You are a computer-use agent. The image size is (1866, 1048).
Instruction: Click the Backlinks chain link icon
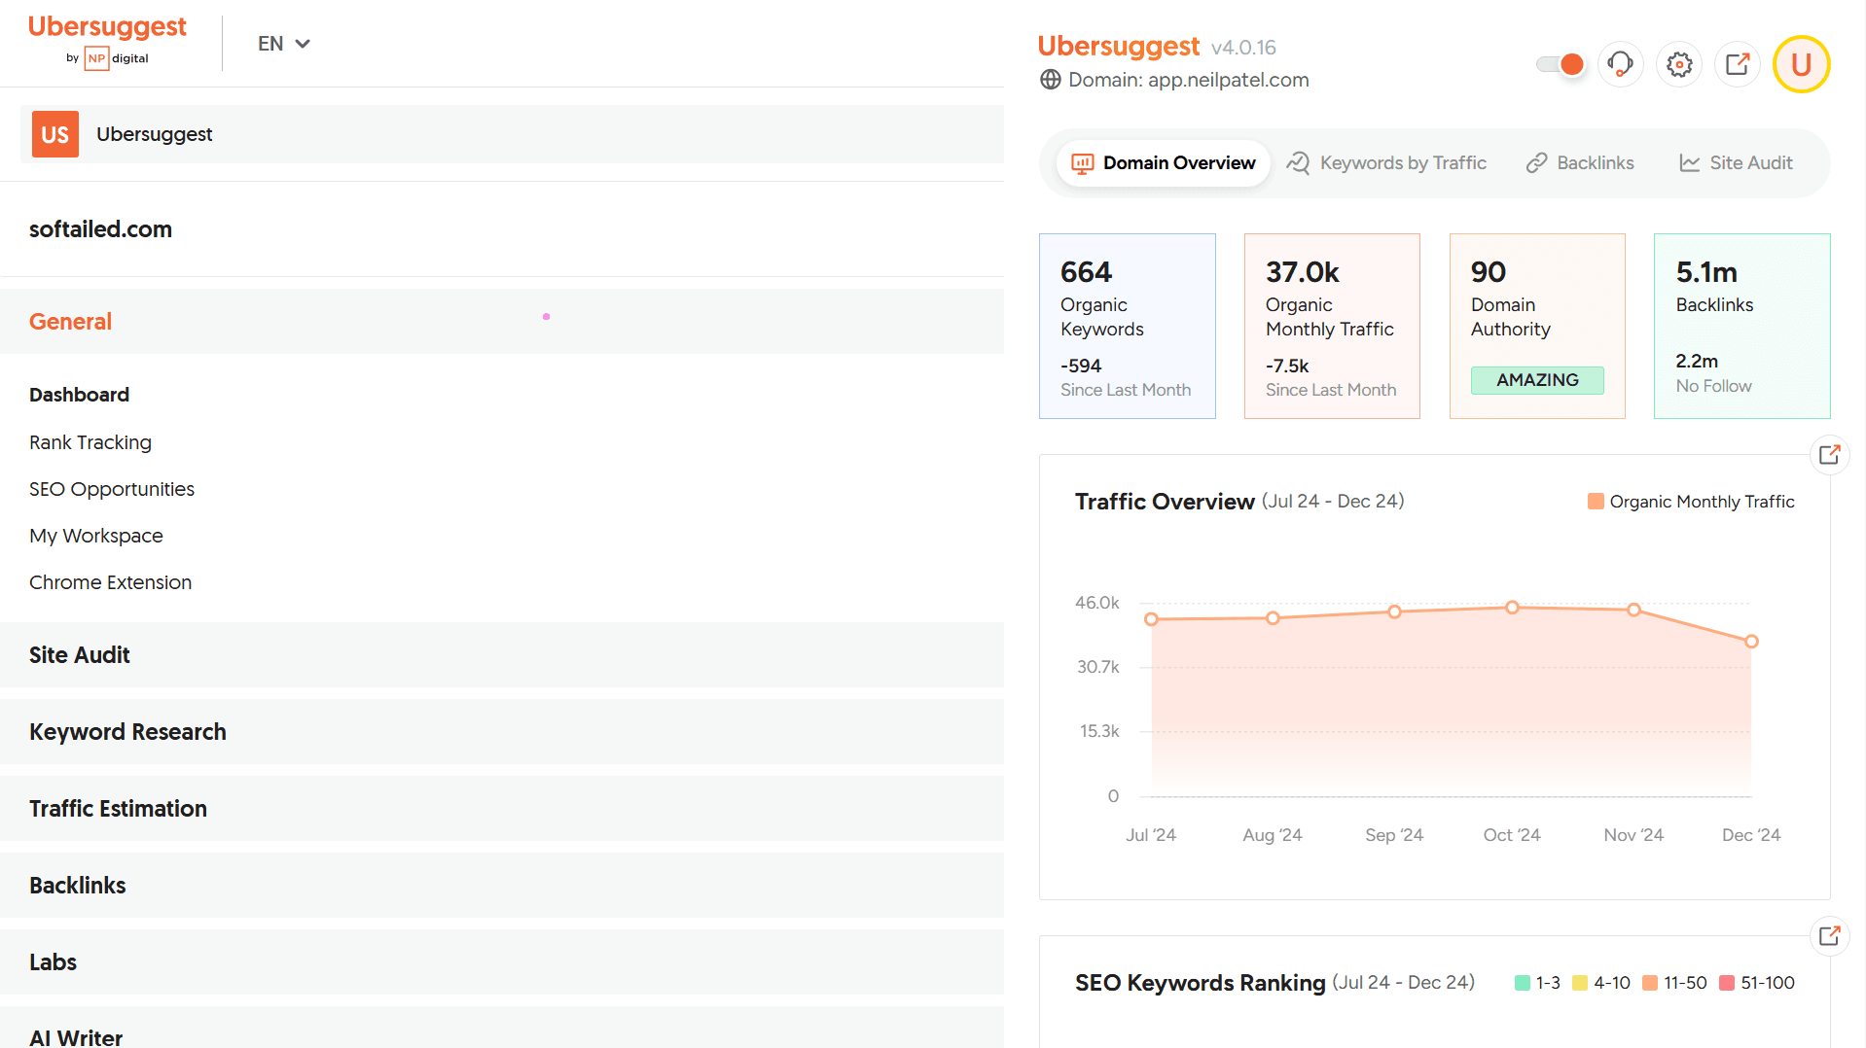tap(1536, 163)
